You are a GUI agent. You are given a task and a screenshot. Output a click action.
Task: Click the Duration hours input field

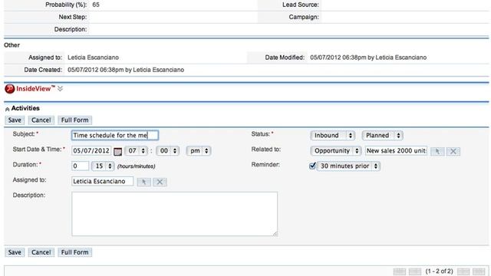(x=80, y=166)
